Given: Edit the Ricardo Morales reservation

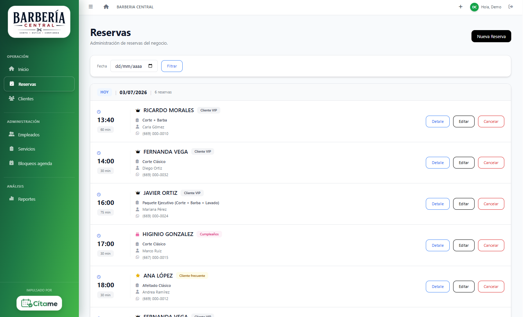Looking at the screenshot, I should click(464, 121).
